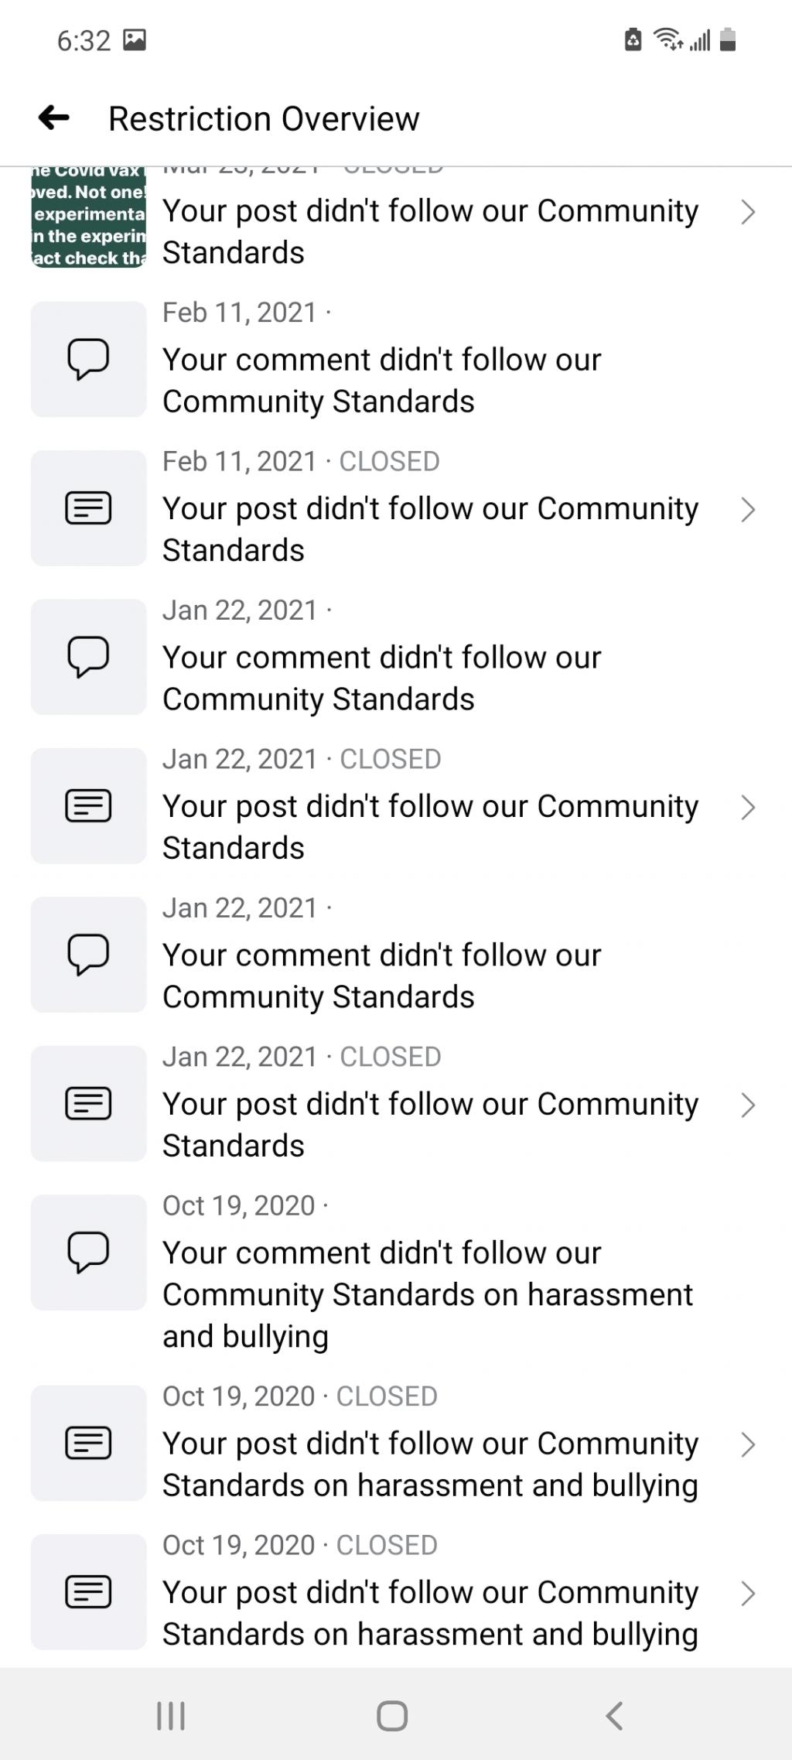The width and height of the screenshot is (792, 1760).
Task: Tap the first Jan 22 comment bubble icon
Action: tap(88, 657)
